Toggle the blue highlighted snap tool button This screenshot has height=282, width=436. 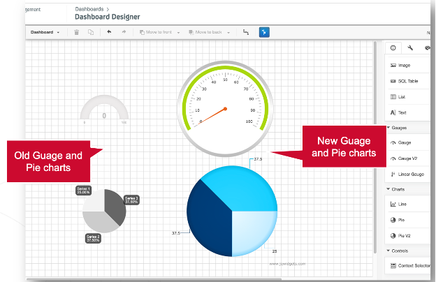pyautogui.click(x=264, y=32)
